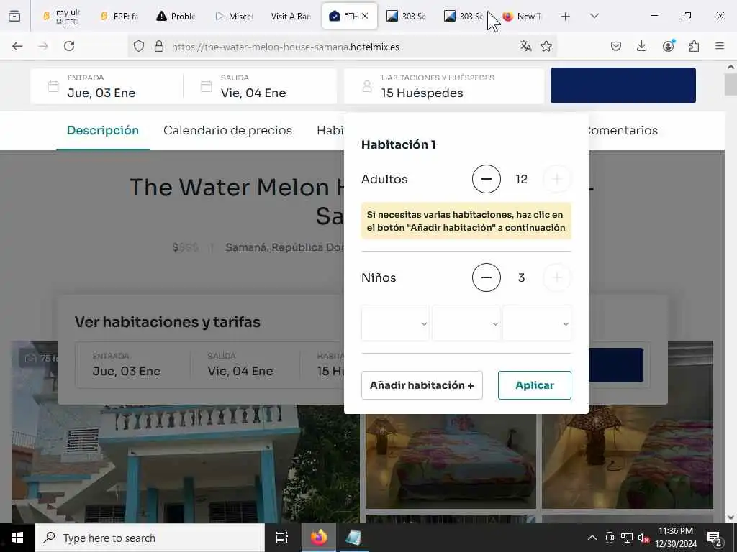This screenshot has width=737, height=552.
Task: Click the muted volume tray icon
Action: click(643, 538)
